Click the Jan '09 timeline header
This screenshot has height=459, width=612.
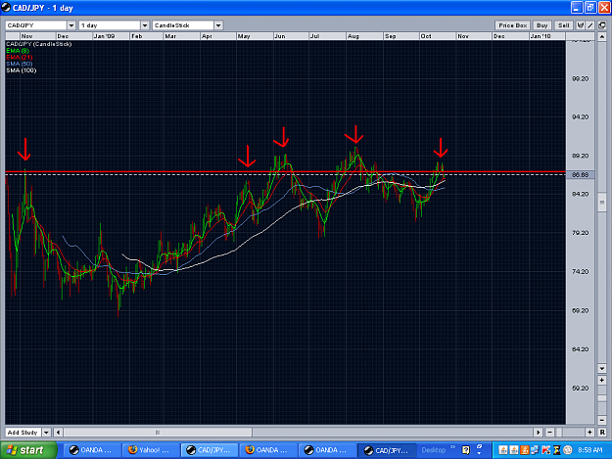point(111,36)
